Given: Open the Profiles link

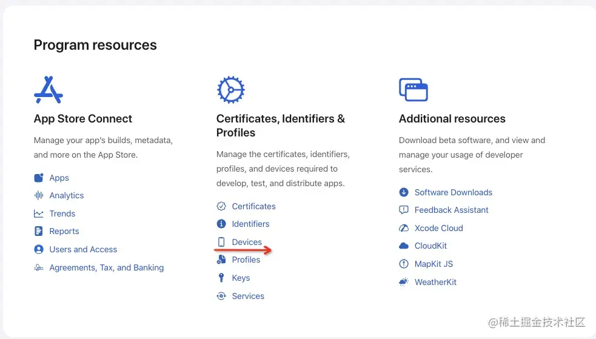Looking at the screenshot, I should click(x=246, y=260).
